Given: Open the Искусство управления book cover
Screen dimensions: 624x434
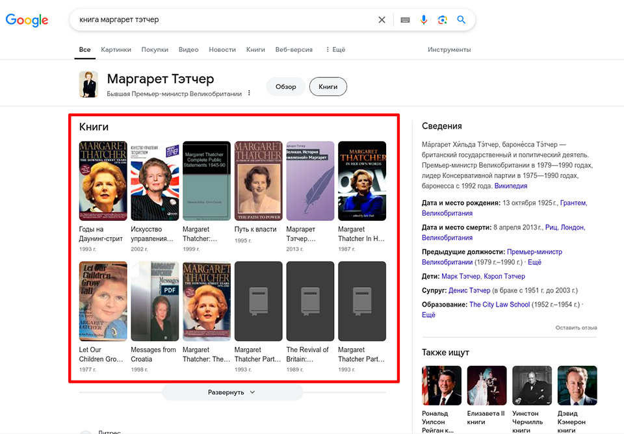Looking at the screenshot, I should pos(155,181).
